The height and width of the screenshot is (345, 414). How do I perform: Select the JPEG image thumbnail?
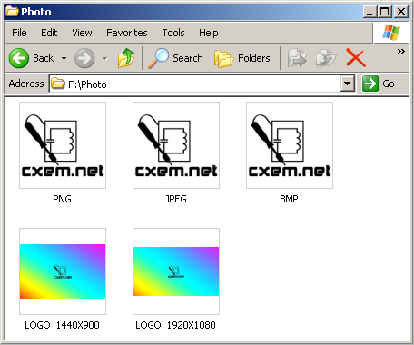point(176,145)
